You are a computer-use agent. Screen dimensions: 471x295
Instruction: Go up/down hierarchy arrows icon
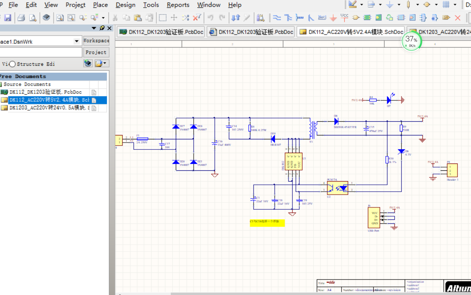click(x=236, y=18)
